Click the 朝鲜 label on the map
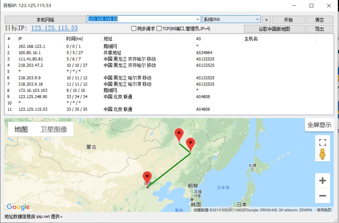 coord(193,185)
